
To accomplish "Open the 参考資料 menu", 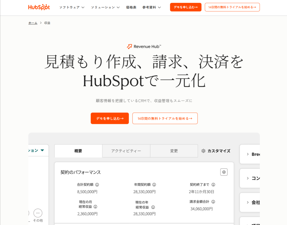I will 152,7.
